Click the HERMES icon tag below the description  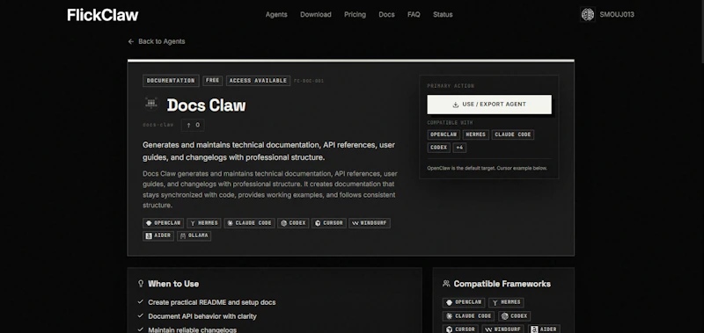point(204,223)
